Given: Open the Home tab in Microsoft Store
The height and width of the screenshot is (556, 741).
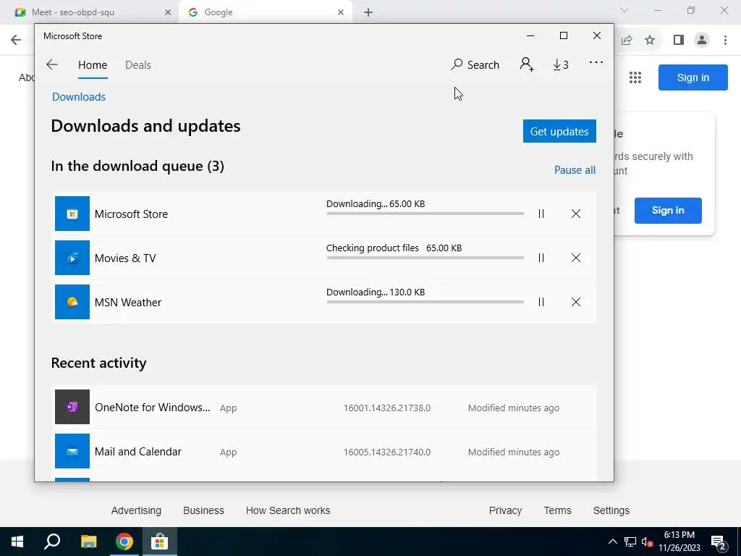Looking at the screenshot, I should coord(93,64).
